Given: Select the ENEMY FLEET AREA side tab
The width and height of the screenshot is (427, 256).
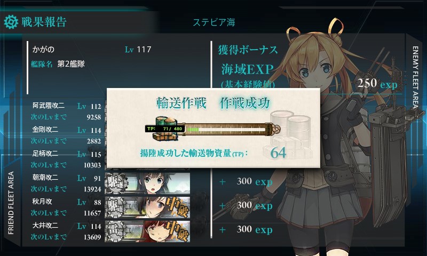Looking at the screenshot, I should [x=416, y=77].
